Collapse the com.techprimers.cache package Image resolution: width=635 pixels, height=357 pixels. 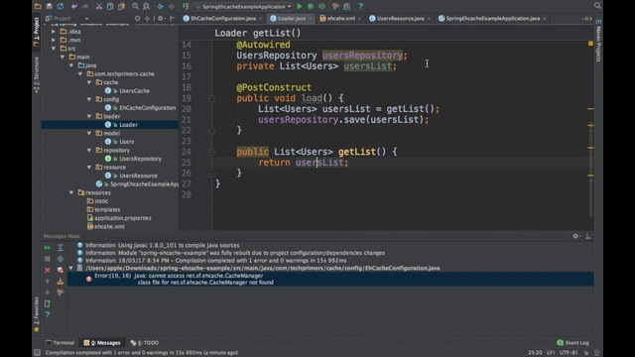coord(80,74)
